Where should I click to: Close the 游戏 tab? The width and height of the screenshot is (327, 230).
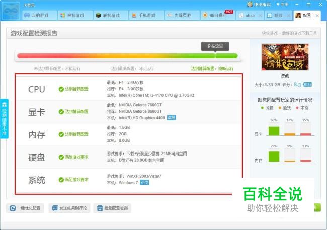pos(289,16)
